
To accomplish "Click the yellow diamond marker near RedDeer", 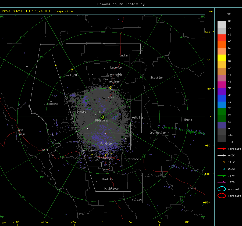I will [111, 87].
